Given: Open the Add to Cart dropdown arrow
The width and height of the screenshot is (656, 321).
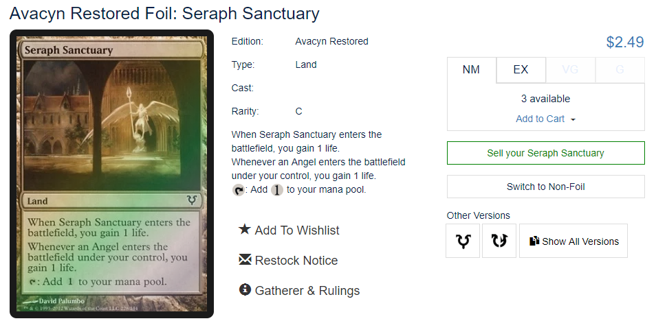Looking at the screenshot, I should 573,120.
